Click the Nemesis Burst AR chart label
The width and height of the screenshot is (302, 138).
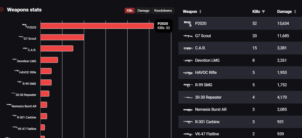coord(24,106)
